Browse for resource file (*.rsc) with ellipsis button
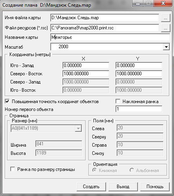The width and height of the screenshot is (174, 196). pyautogui.click(x=165, y=28)
